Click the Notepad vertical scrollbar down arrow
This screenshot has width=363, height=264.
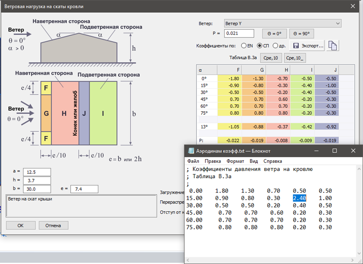pyautogui.click(x=359, y=253)
